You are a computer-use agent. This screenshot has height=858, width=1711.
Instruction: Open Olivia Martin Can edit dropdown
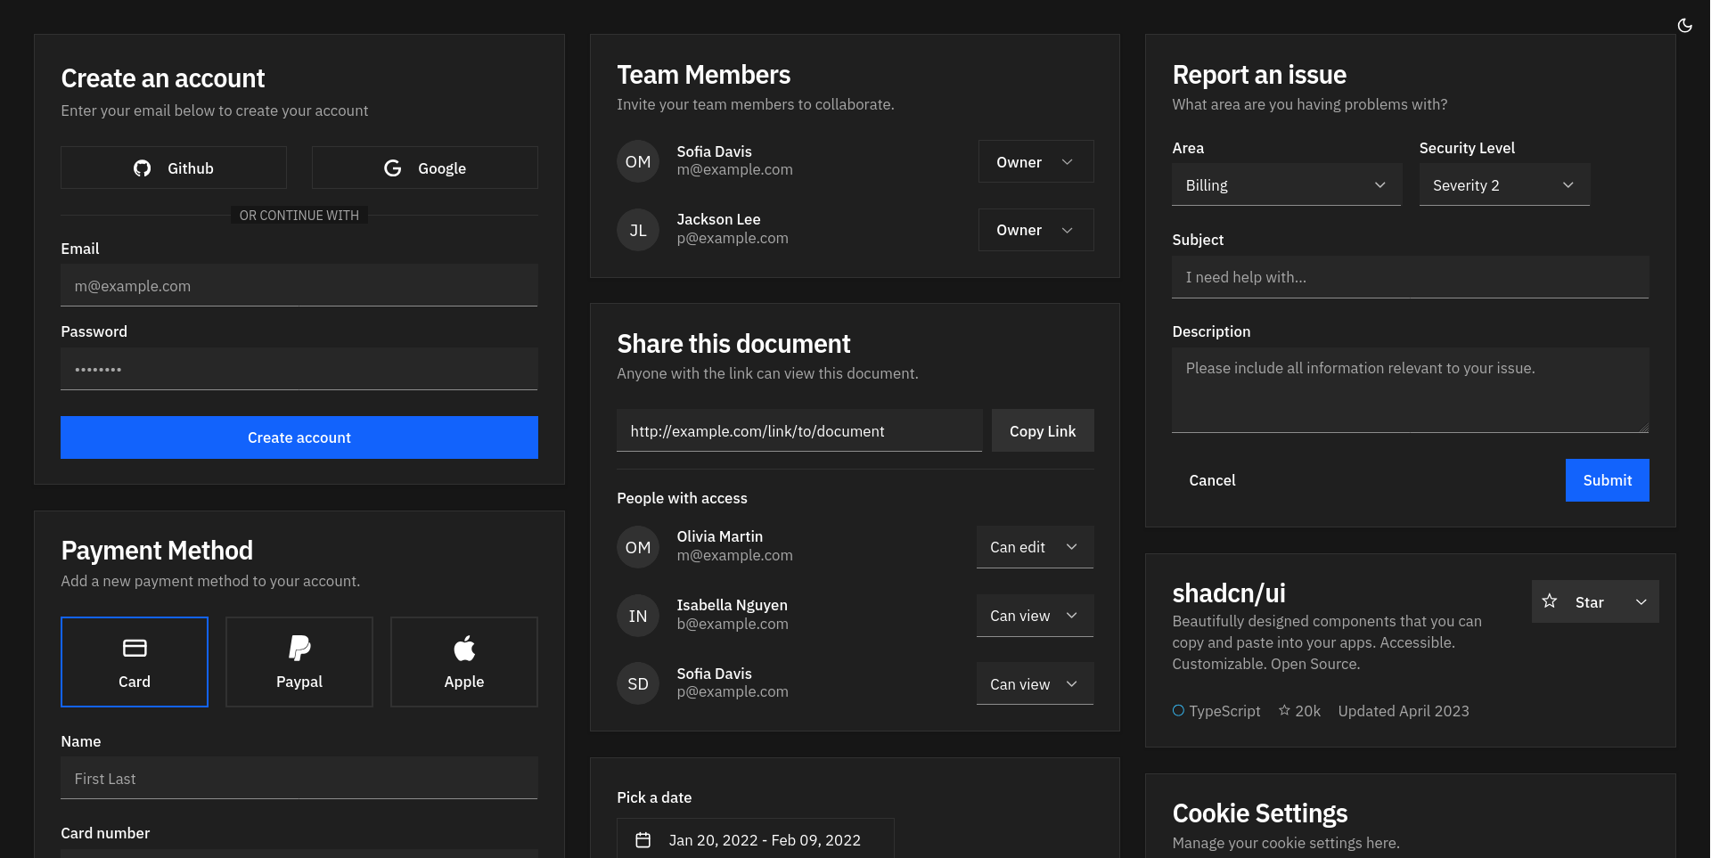pyautogui.click(x=1035, y=547)
